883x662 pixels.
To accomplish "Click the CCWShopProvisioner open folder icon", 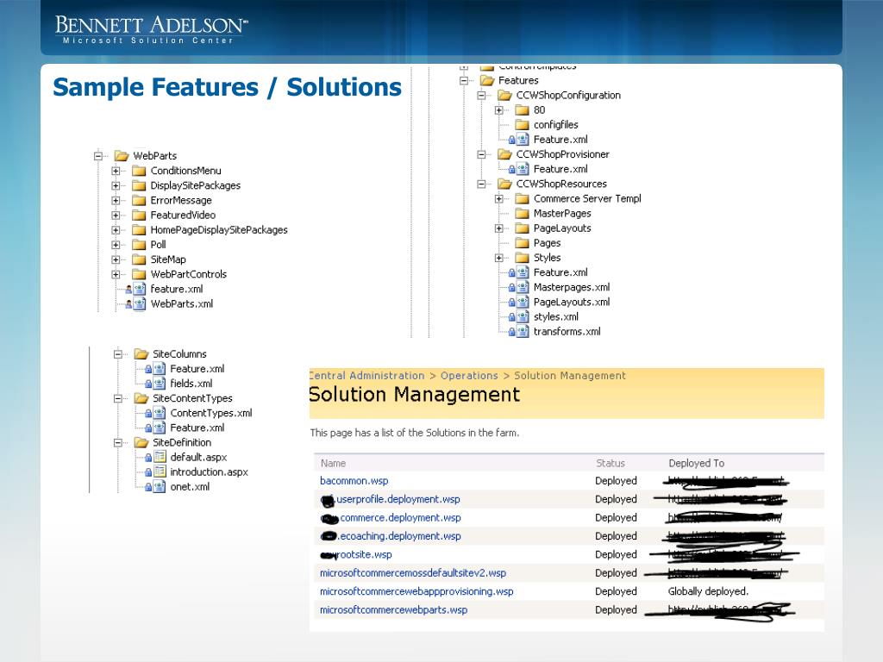I will click(x=504, y=154).
